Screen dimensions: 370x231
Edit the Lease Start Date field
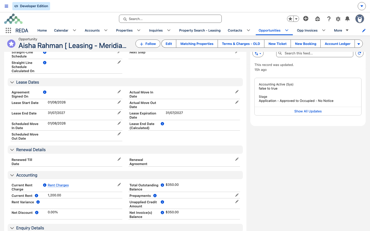coord(119,102)
